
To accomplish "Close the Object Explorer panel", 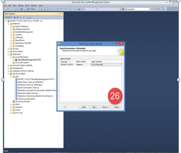I will [62, 14].
